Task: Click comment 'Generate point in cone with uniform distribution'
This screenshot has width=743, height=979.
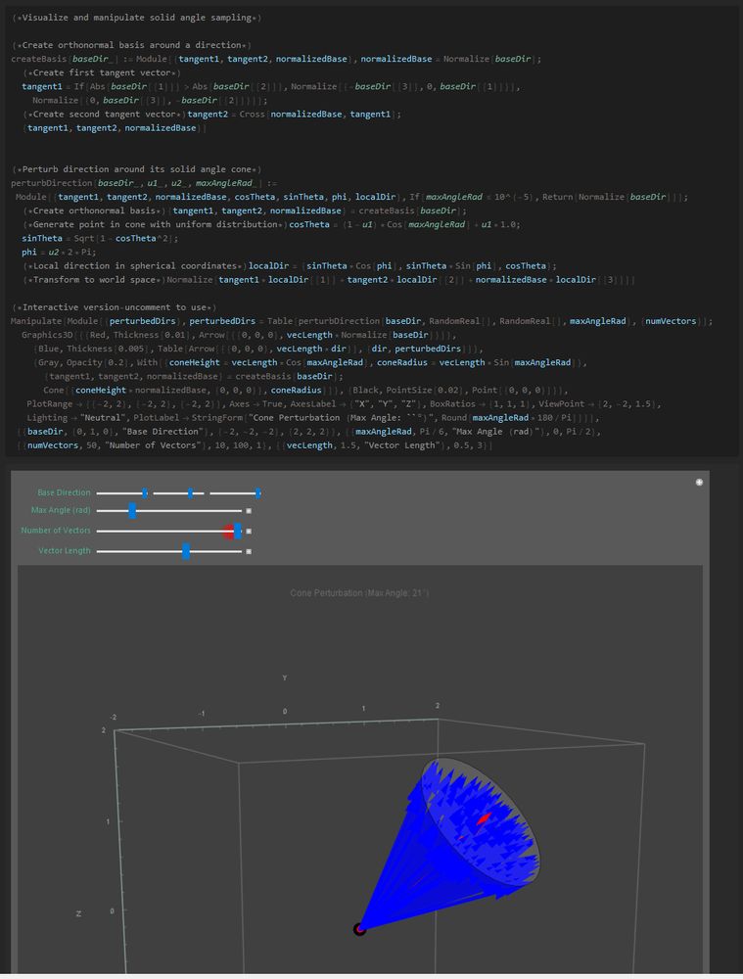Action: [155, 224]
